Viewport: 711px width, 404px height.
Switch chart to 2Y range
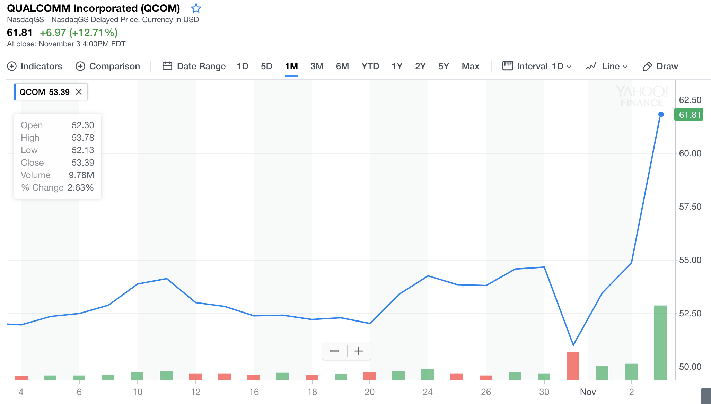(x=420, y=66)
